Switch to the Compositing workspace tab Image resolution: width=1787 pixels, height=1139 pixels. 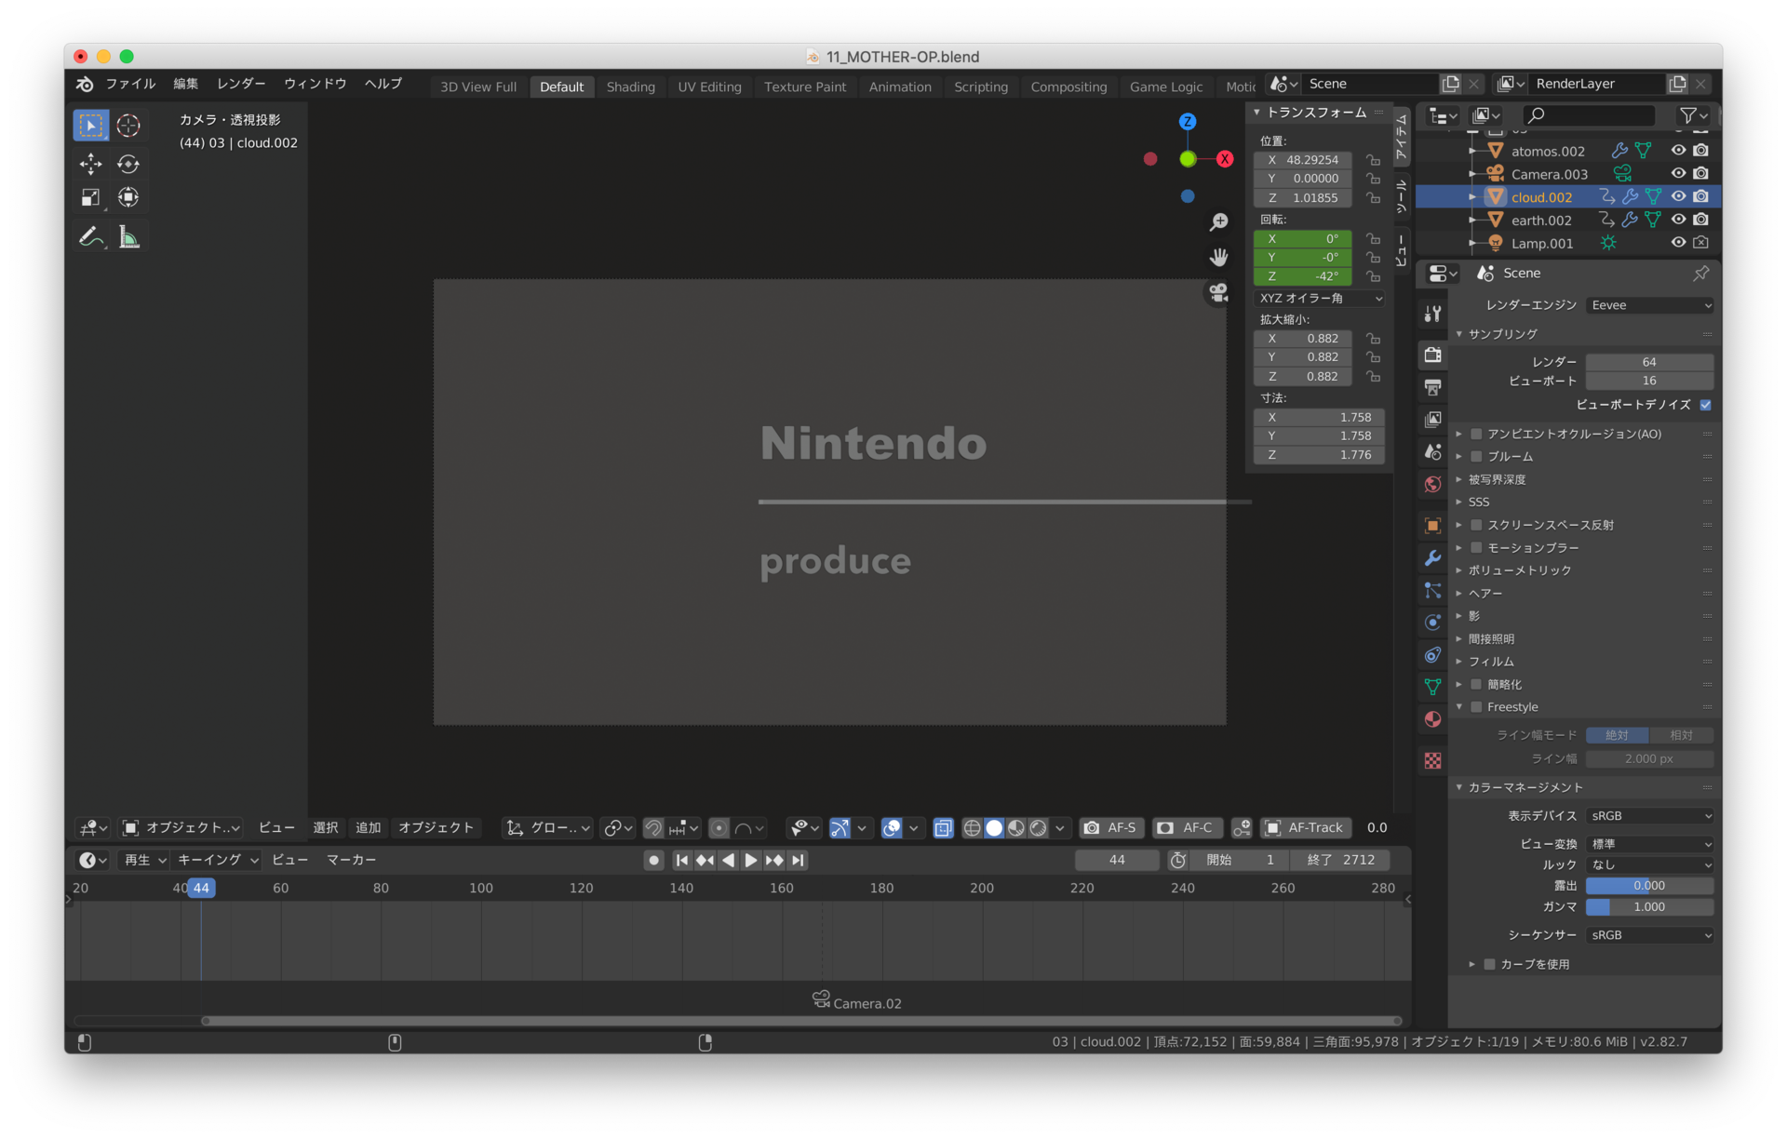pyautogui.click(x=1068, y=87)
